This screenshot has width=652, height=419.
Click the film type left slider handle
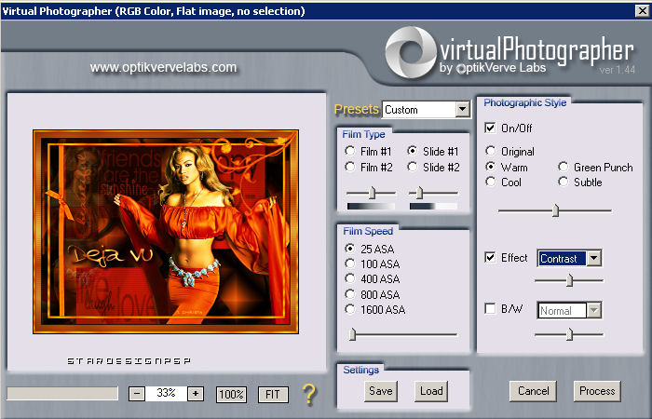pyautogui.click(x=373, y=193)
